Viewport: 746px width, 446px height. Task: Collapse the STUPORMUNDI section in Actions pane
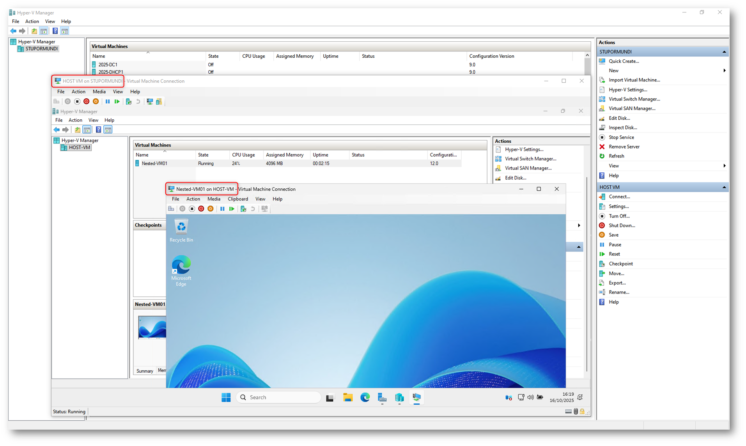(724, 52)
